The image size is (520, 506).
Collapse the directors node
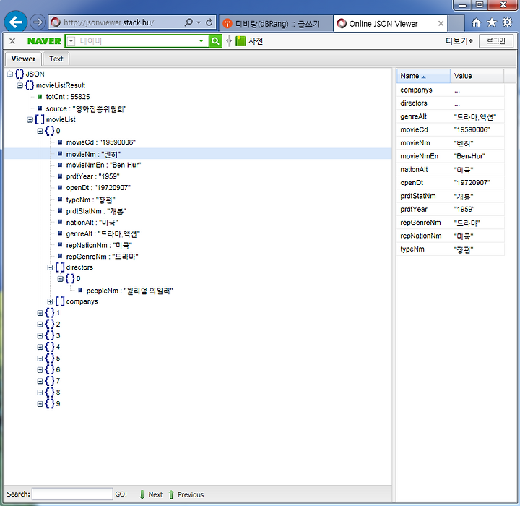pos(50,267)
